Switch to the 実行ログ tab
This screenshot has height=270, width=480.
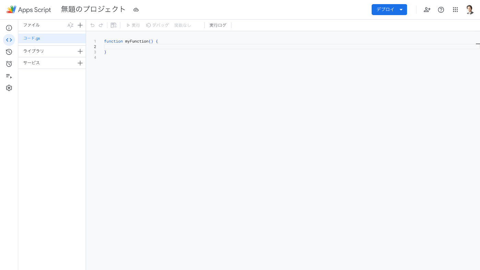(x=218, y=25)
